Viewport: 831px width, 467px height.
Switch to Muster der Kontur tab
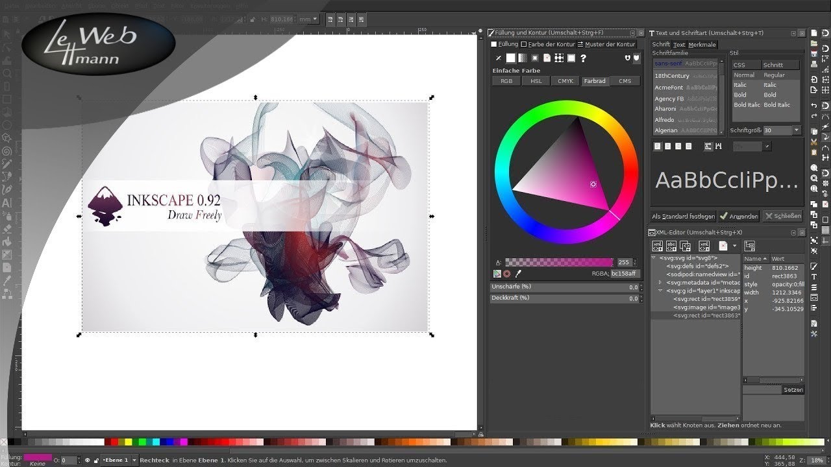pyautogui.click(x=606, y=44)
